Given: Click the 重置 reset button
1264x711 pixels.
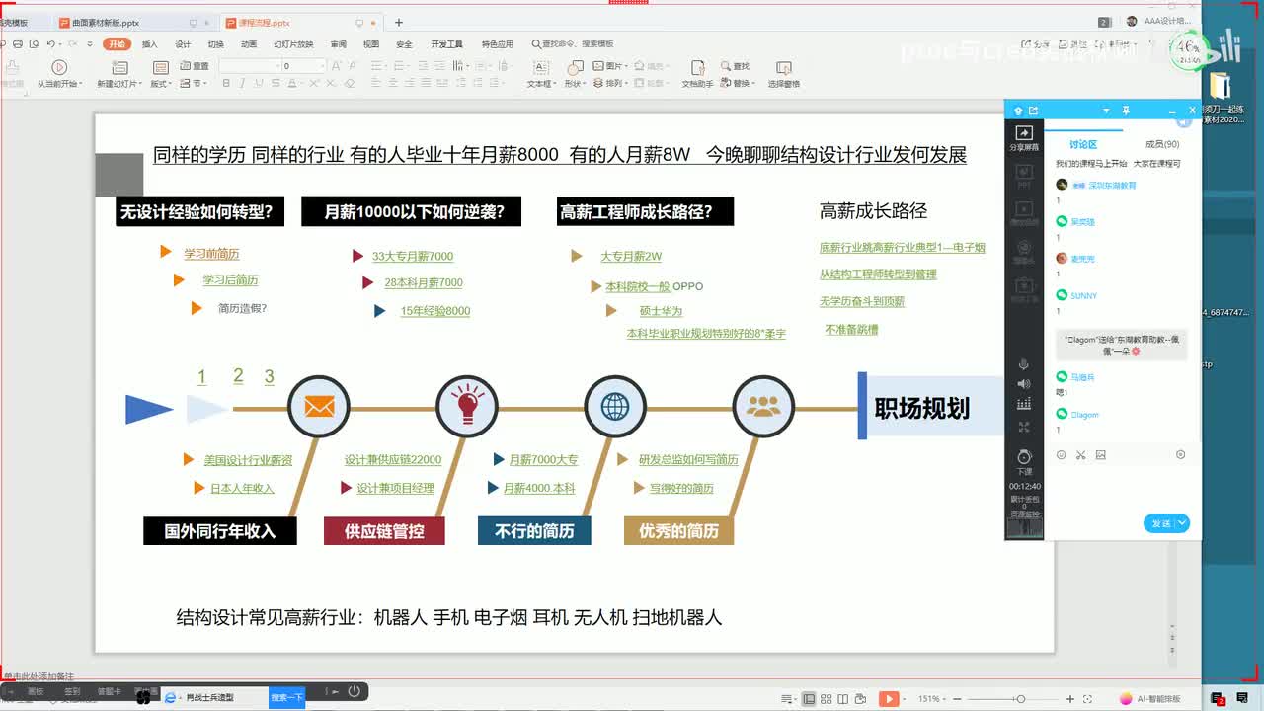Looking at the screenshot, I should click(196, 66).
